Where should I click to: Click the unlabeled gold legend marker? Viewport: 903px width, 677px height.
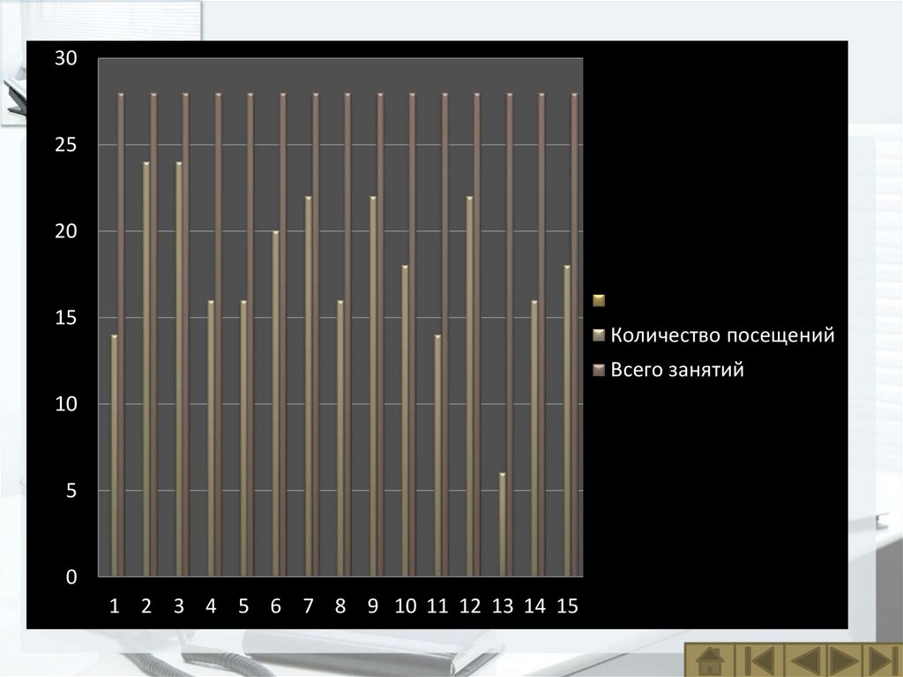pos(599,300)
